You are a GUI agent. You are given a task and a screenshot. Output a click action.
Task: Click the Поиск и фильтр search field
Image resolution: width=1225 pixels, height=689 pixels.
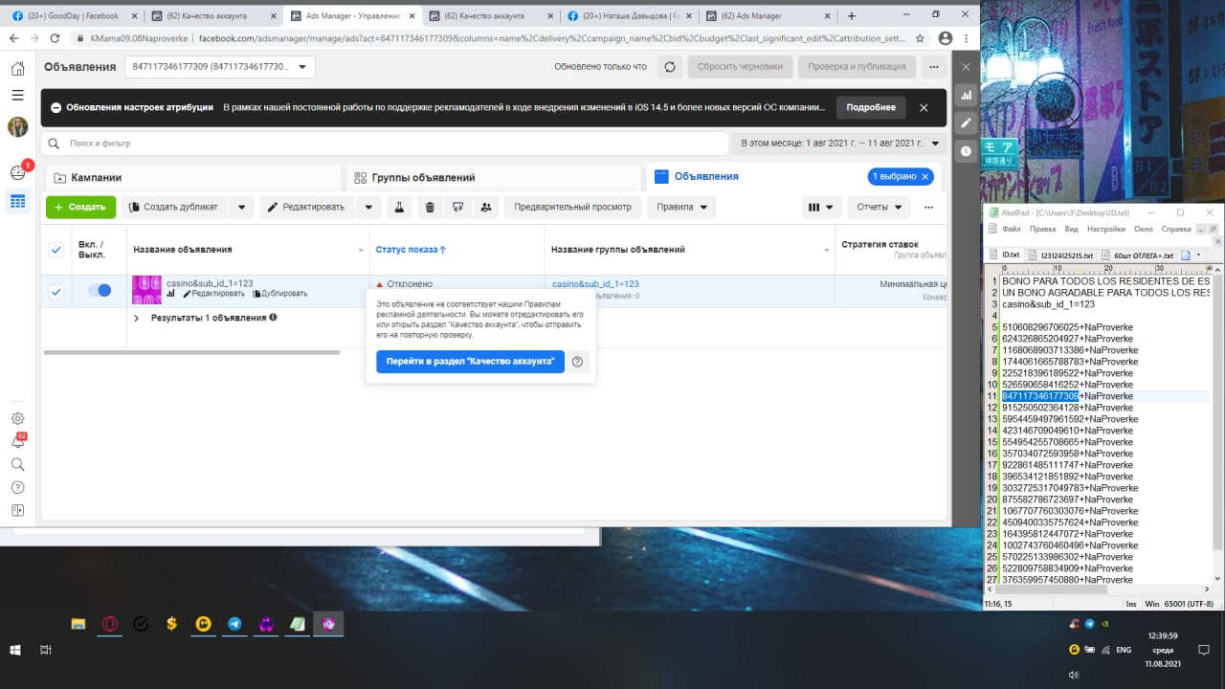click(x=387, y=144)
